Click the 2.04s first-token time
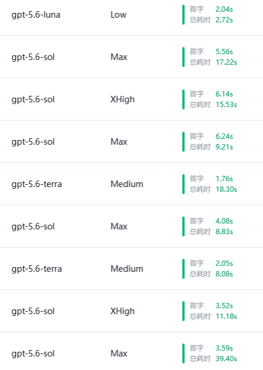The width and height of the screenshot is (263, 370). point(224,9)
